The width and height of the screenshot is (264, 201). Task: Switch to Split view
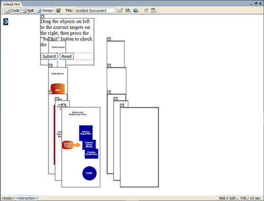click(28, 11)
